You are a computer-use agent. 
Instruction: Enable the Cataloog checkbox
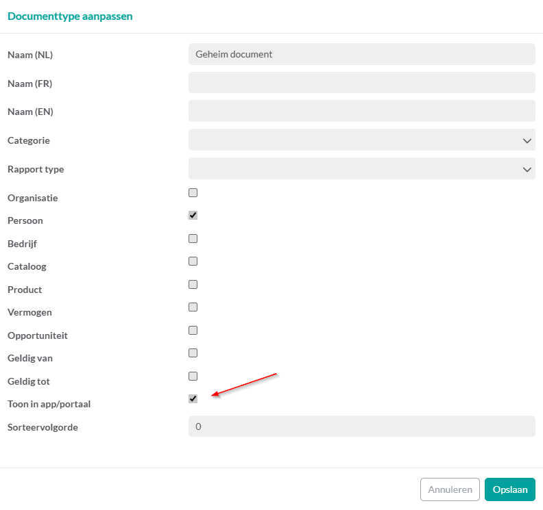(x=193, y=261)
